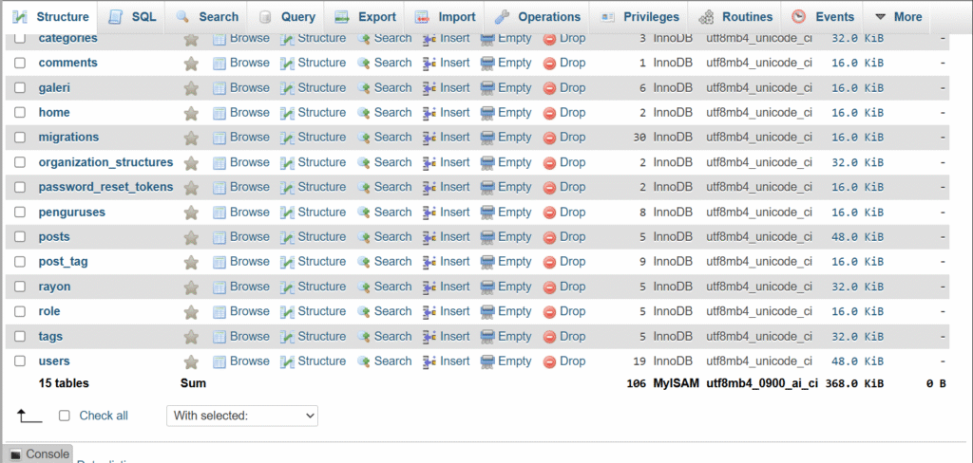973x463 pixels.
Task: Click the utf8mb4_0900_ai_ci collation text
Action: pos(762,383)
